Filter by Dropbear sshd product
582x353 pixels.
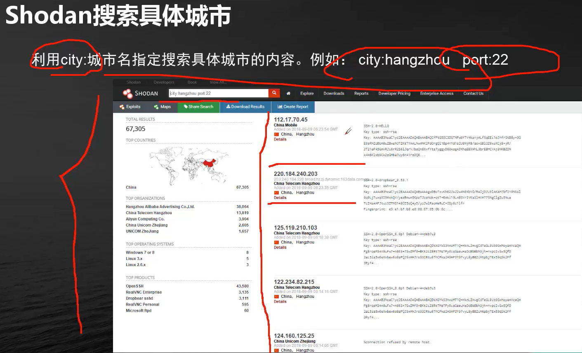click(139, 299)
